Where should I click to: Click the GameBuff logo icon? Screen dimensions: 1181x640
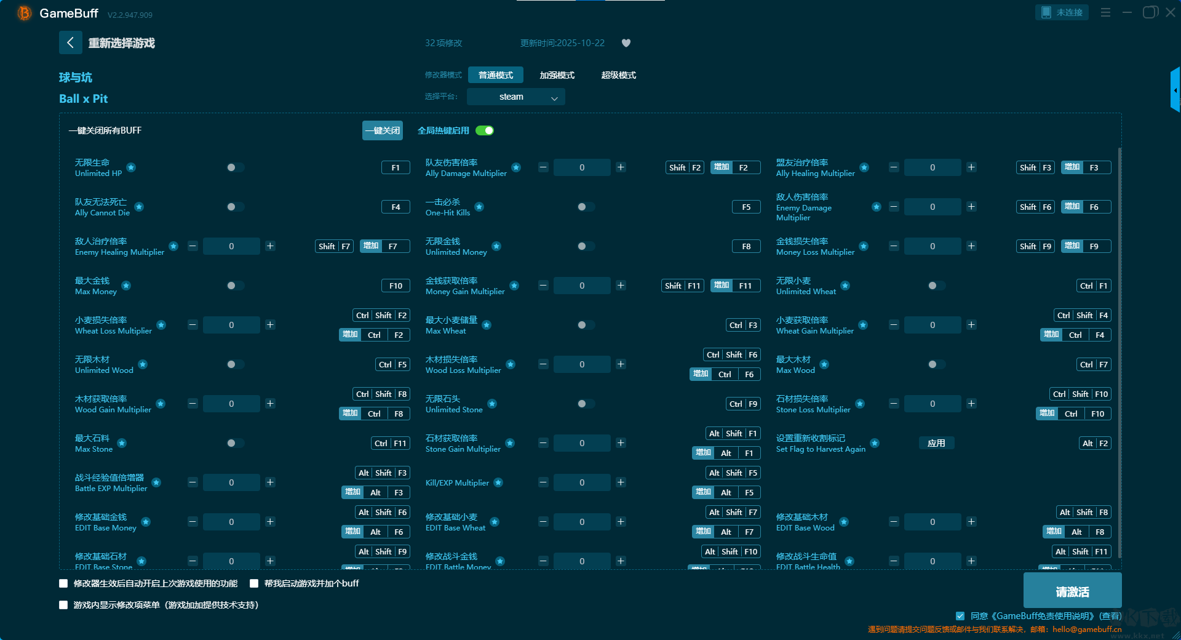(25, 13)
